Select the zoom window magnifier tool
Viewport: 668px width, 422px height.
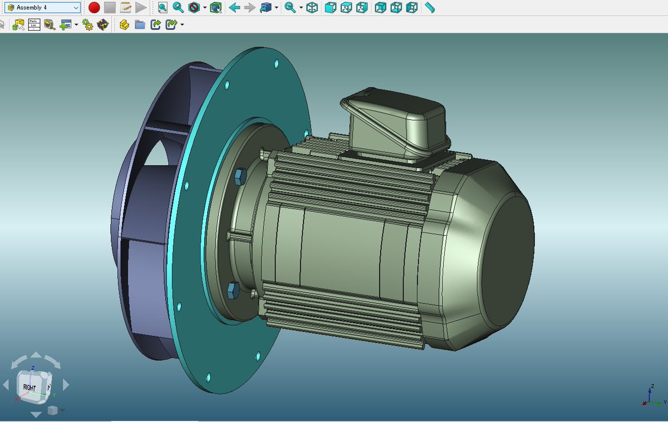[178, 8]
